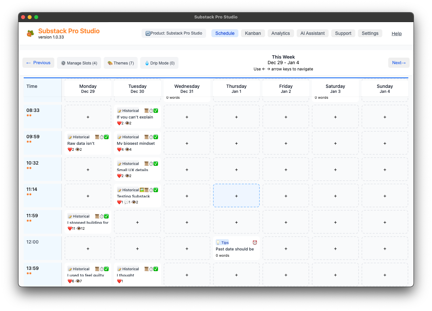Screen dimensions: 432x311
Task: Click the Thursday Jan 1 column header
Action: [236, 89]
